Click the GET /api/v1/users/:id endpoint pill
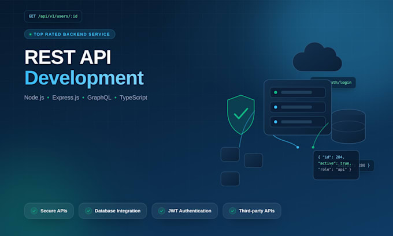Screen dimensions: 393x236 point(53,16)
